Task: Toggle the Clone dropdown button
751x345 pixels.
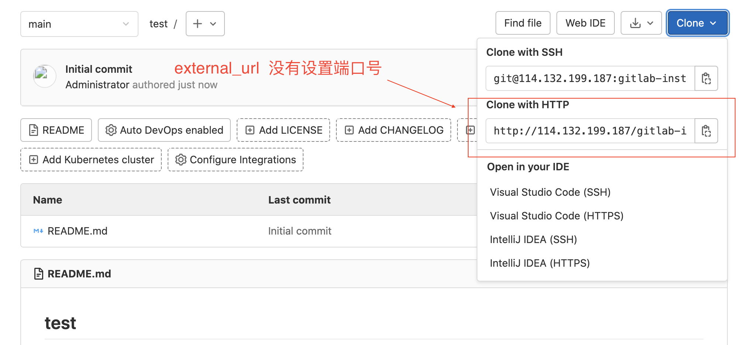Action: [x=697, y=23]
